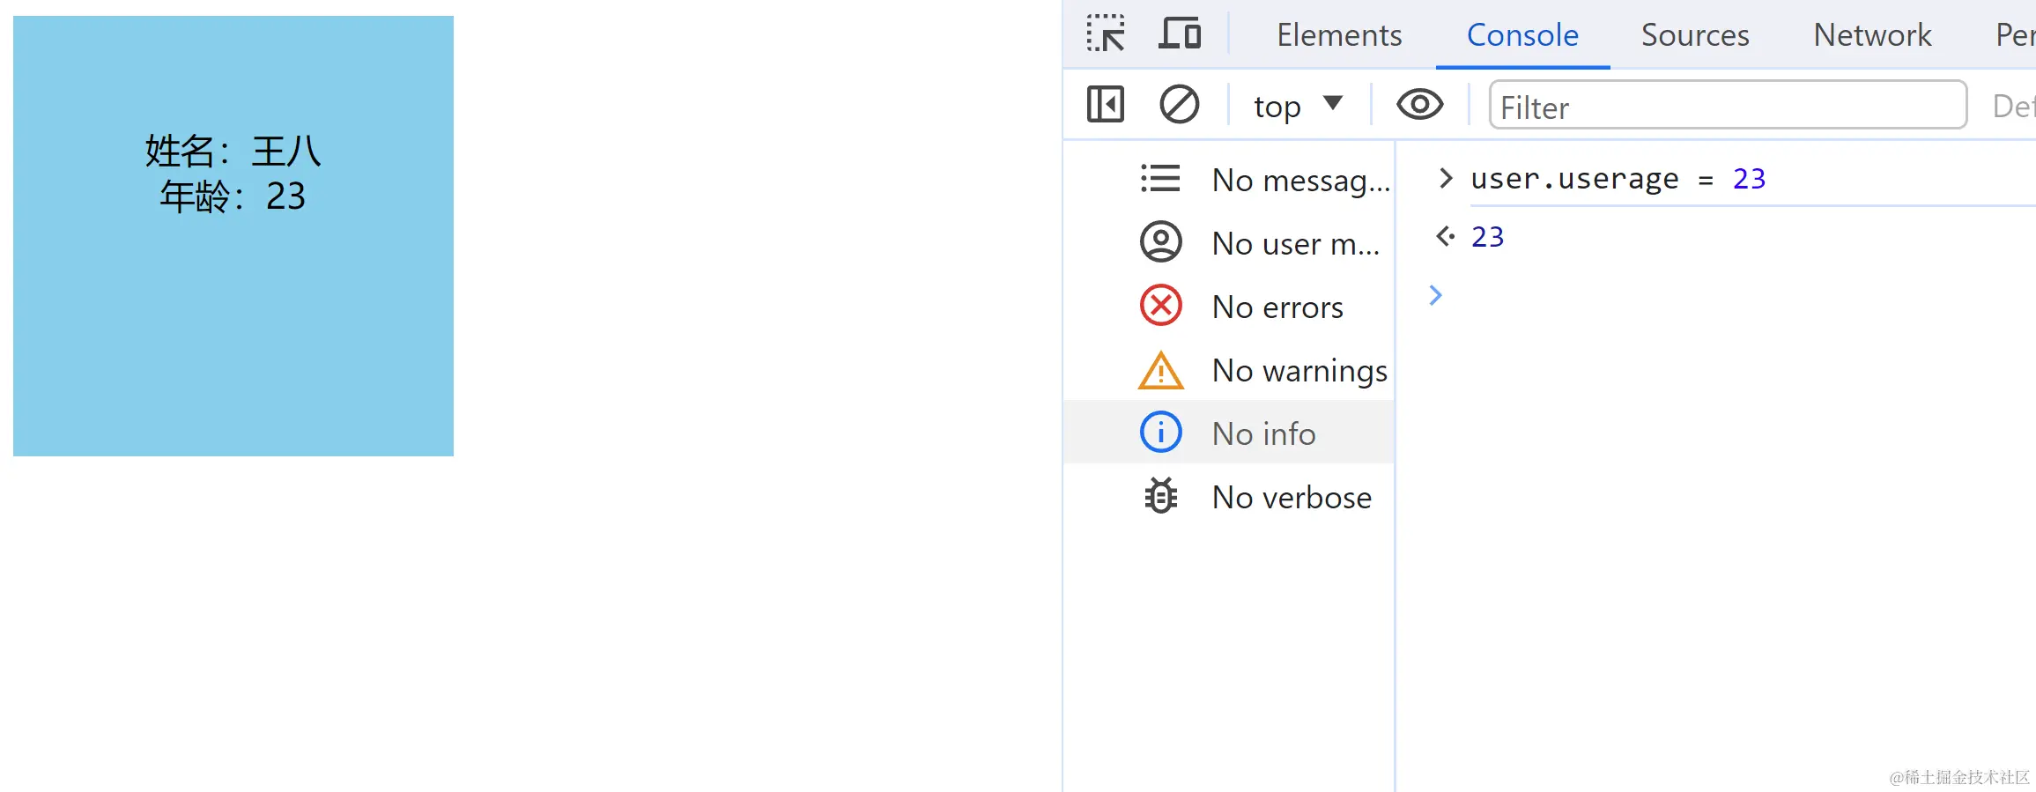Filter by No errors row

point(1229,306)
